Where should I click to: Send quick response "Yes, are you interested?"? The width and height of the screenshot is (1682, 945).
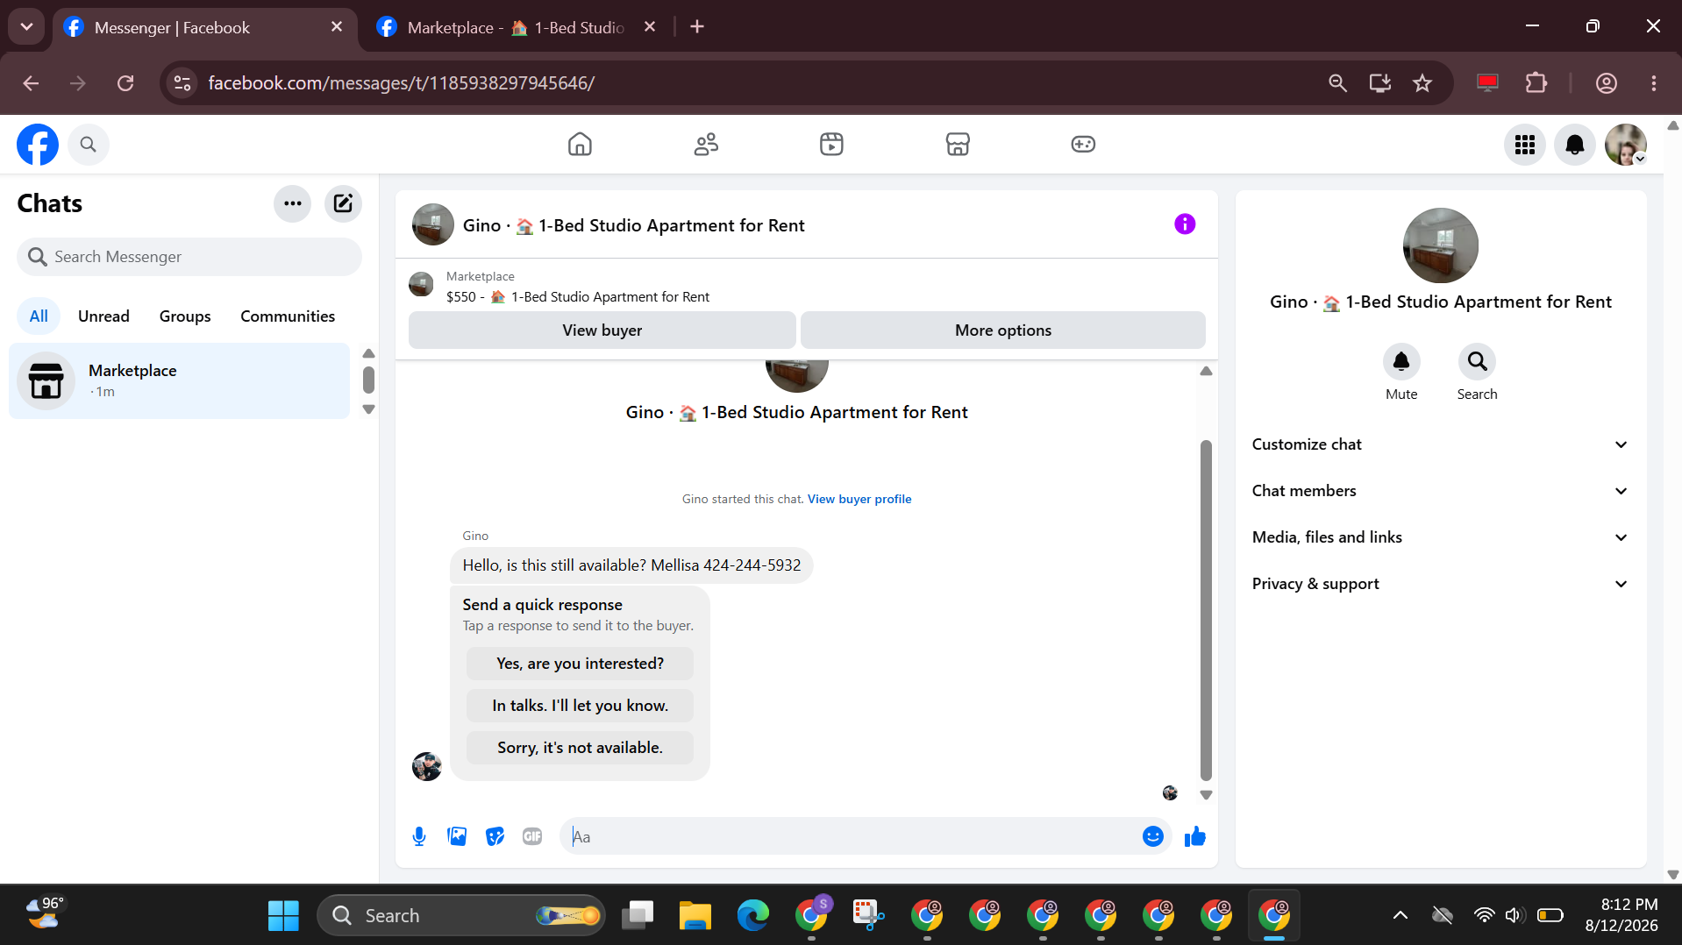(x=580, y=664)
